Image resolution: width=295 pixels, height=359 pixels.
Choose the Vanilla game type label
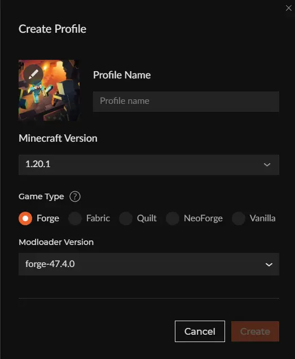tap(262, 218)
